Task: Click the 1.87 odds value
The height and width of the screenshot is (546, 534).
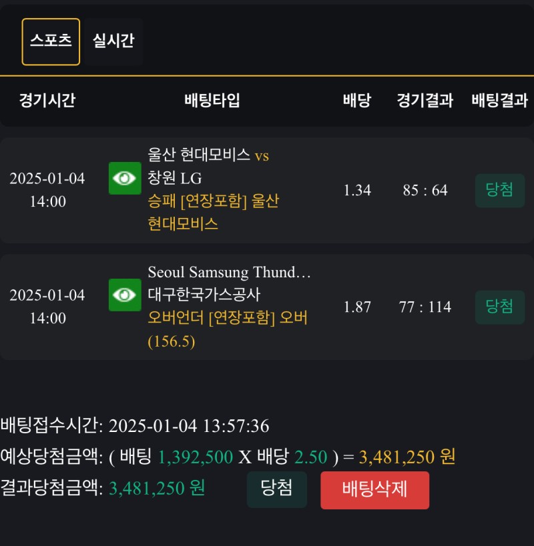Action: point(357,307)
